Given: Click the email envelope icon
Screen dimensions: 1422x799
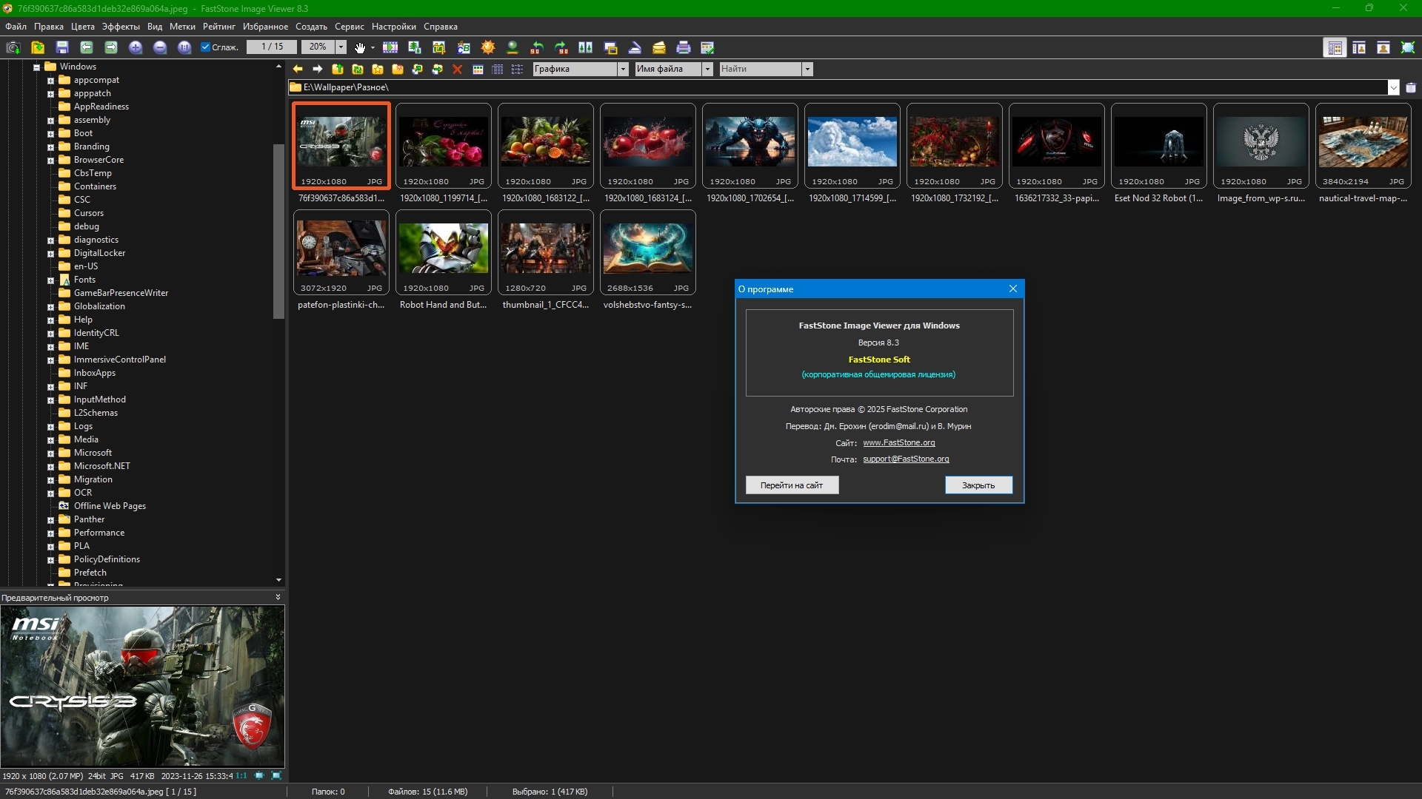Looking at the screenshot, I should (x=659, y=47).
